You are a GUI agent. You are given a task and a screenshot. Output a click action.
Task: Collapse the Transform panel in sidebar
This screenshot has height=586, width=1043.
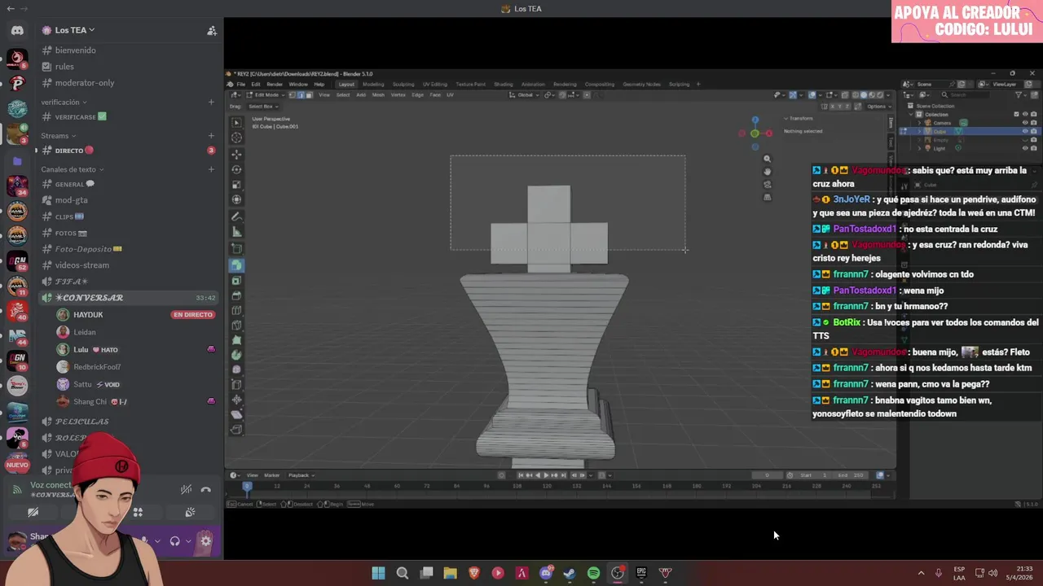(x=799, y=119)
